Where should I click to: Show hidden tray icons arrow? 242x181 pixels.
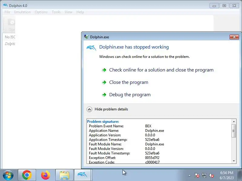coord(190,175)
